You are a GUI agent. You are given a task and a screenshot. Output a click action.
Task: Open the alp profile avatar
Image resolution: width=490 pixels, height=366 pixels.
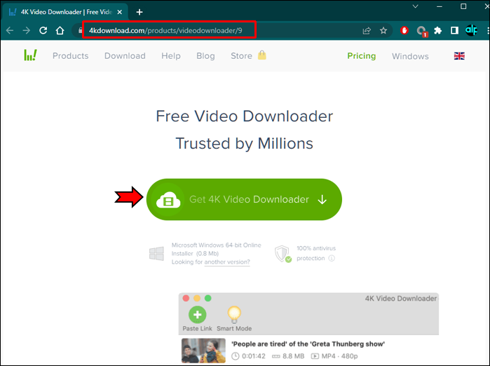click(471, 30)
